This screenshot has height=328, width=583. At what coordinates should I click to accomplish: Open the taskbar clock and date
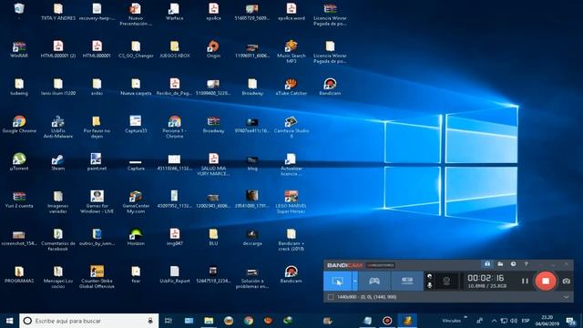(547, 321)
